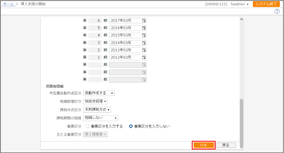Open calendar picker for 第2期 2013年03月

[x=144, y=50]
